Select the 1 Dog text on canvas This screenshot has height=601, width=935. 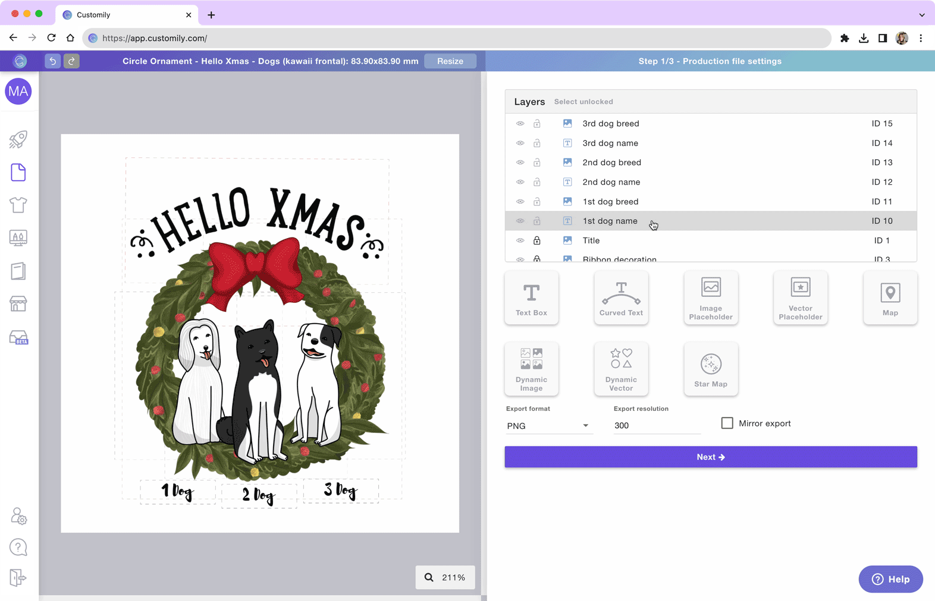click(x=178, y=492)
